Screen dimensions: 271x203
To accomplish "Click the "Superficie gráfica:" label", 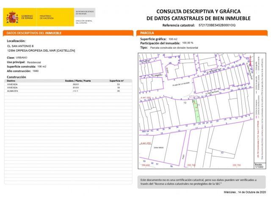I will tap(153, 39).
